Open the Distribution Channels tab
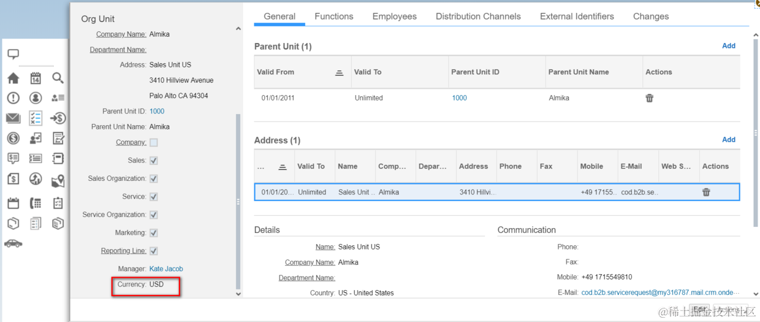 click(478, 17)
